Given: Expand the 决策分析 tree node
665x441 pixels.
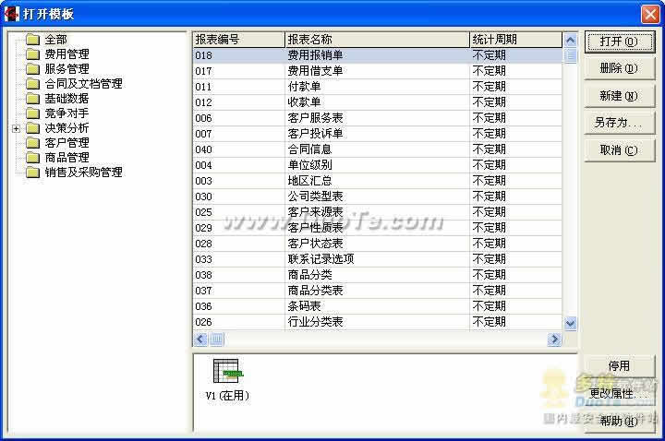Looking at the screenshot, I should pos(16,128).
